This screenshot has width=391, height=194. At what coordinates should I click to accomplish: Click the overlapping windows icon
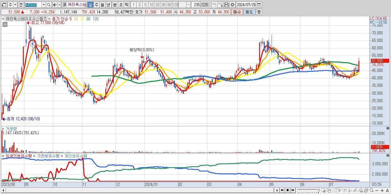point(329,191)
